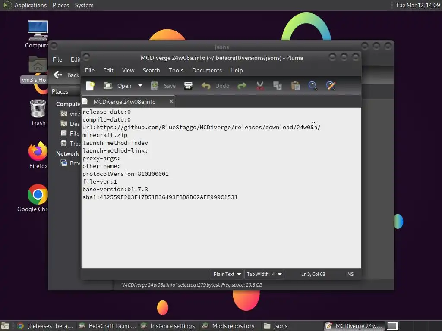Toggle the INS insert mode indicator
The width and height of the screenshot is (442, 331).
350,274
